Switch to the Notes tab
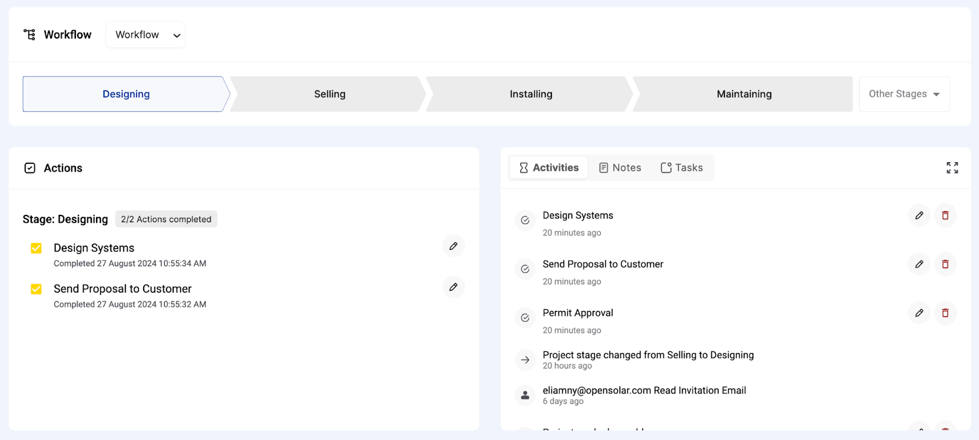 pyautogui.click(x=620, y=168)
